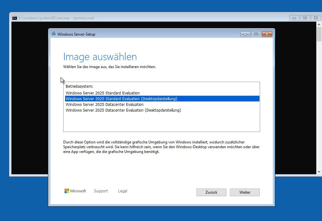The image size is (322, 221).
Task: Click the Weiter button
Action: coord(245,192)
